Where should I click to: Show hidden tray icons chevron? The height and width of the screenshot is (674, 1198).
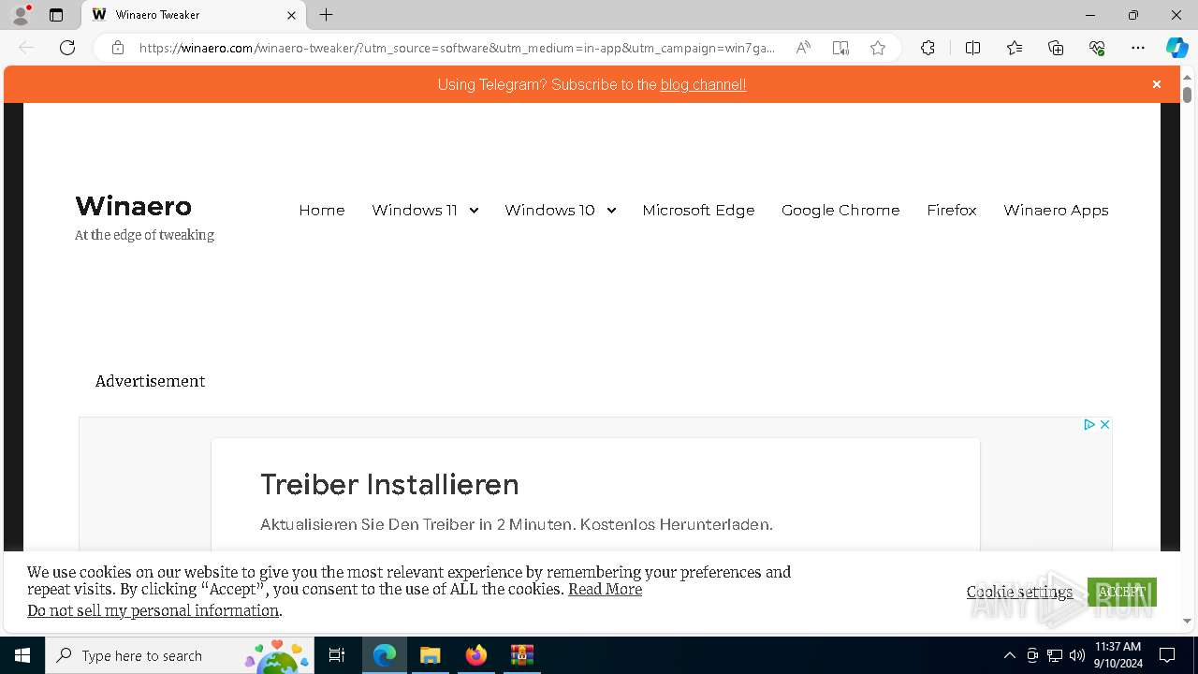(x=1010, y=655)
